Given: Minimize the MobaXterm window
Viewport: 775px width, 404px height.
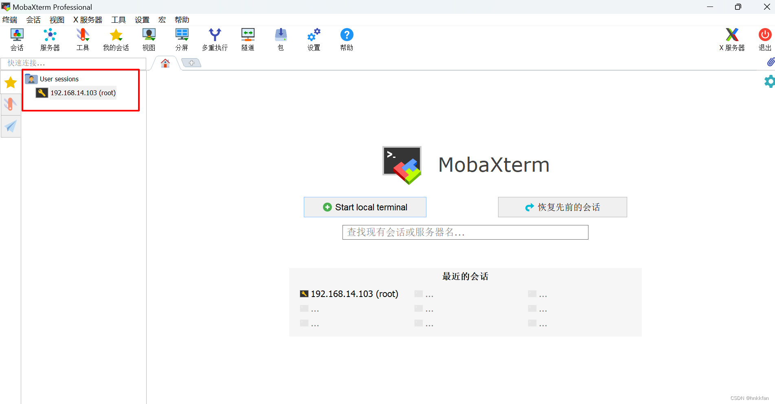Looking at the screenshot, I should 710,7.
